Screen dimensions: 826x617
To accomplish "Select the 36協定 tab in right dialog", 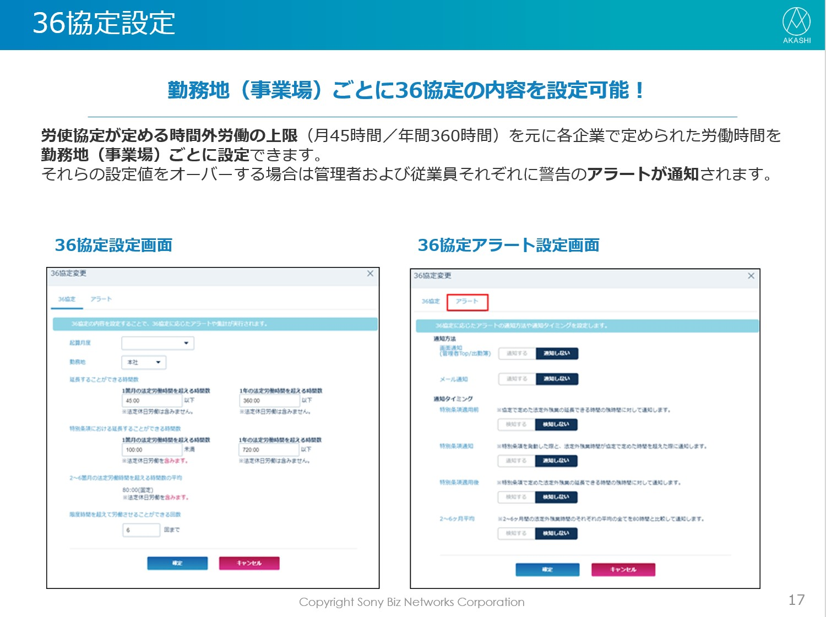I will click(431, 302).
